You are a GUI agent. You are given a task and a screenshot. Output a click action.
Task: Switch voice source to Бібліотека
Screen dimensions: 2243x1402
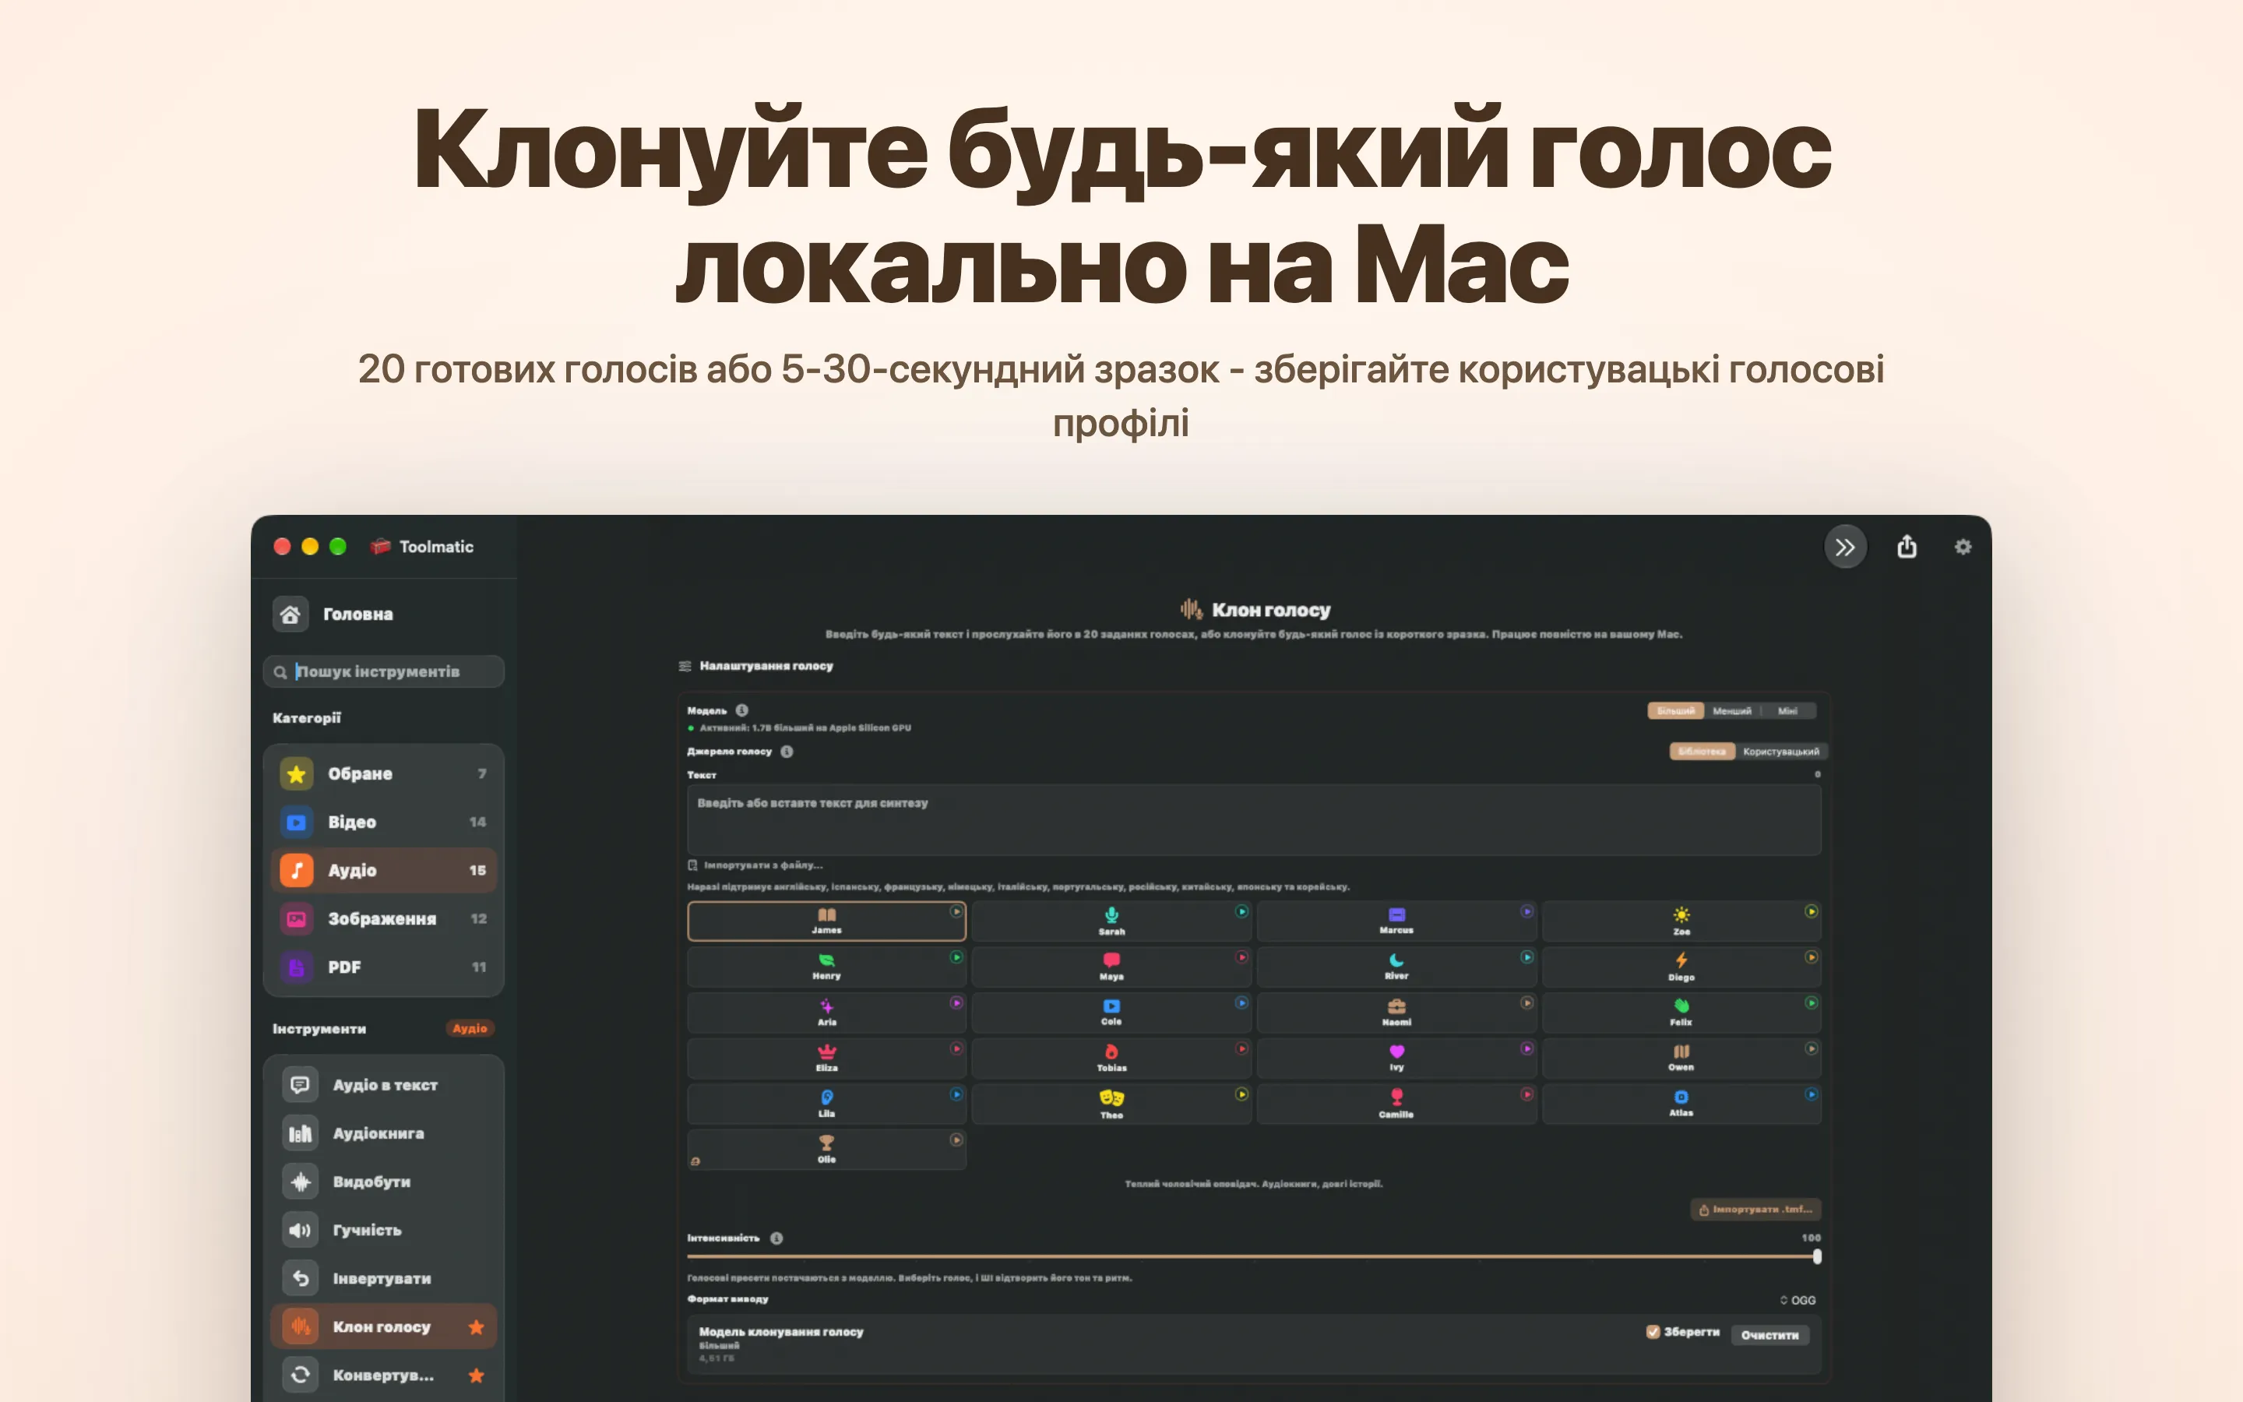(1702, 751)
